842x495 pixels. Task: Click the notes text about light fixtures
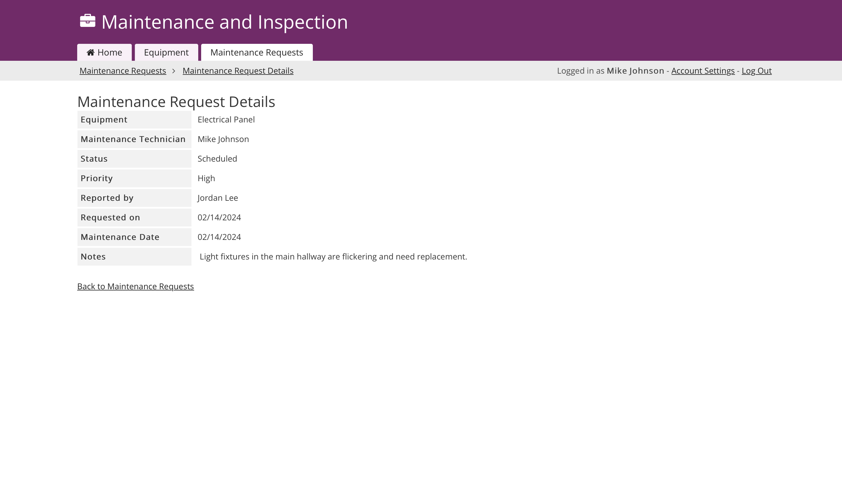pos(333,257)
